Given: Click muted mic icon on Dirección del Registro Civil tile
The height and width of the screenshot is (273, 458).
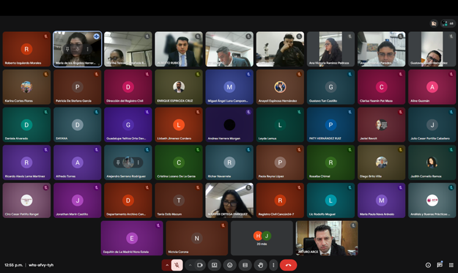Looking at the screenshot, I should [147, 74].
